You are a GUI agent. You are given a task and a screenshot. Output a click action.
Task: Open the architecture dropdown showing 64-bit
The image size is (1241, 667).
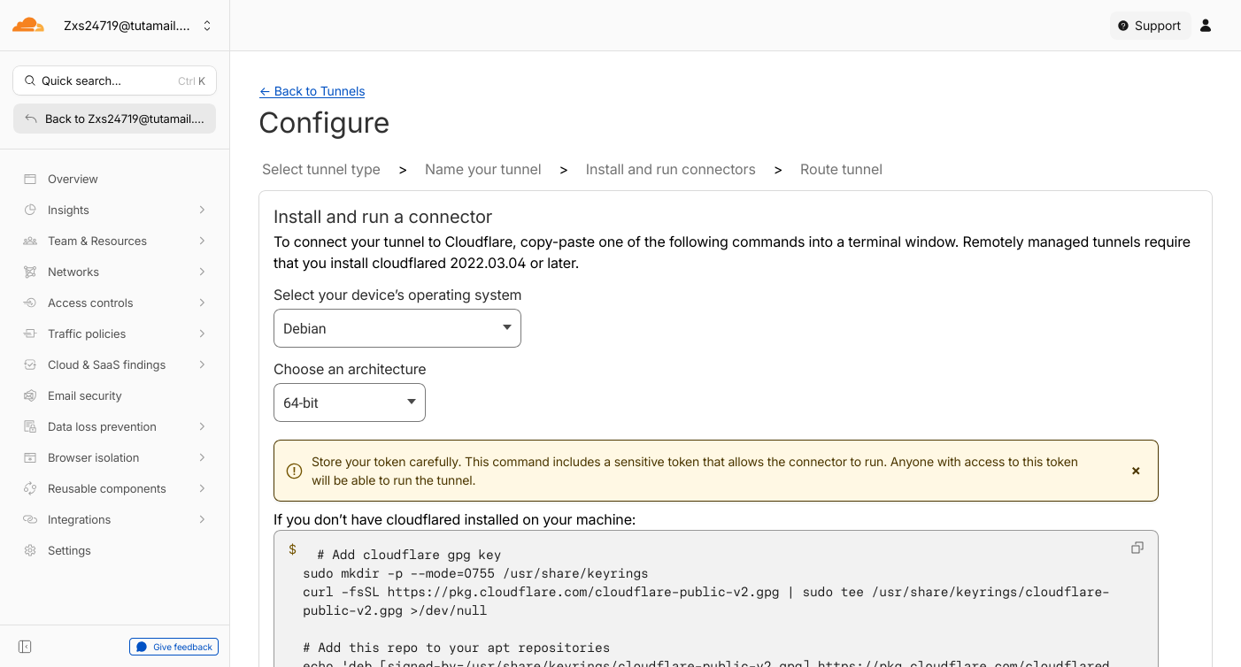(x=350, y=402)
